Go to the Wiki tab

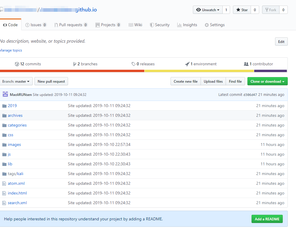coord(135,25)
